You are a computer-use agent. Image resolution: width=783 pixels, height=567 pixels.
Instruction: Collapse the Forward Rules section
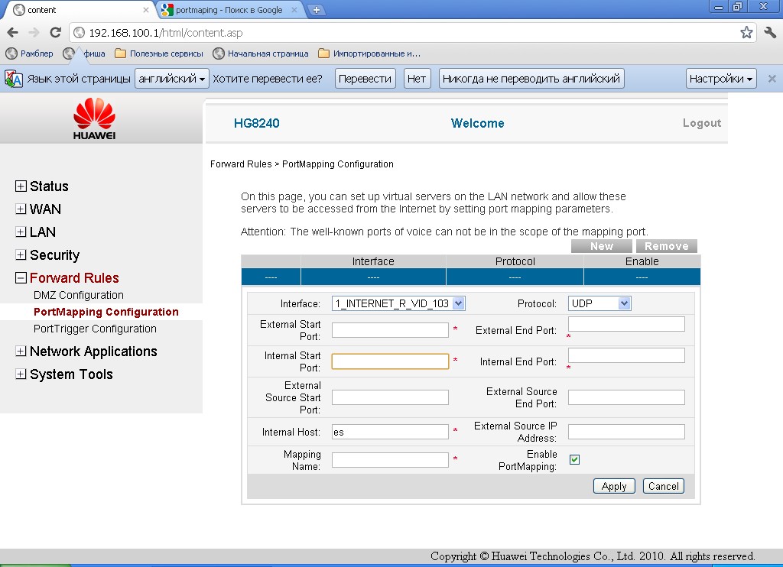coord(21,278)
